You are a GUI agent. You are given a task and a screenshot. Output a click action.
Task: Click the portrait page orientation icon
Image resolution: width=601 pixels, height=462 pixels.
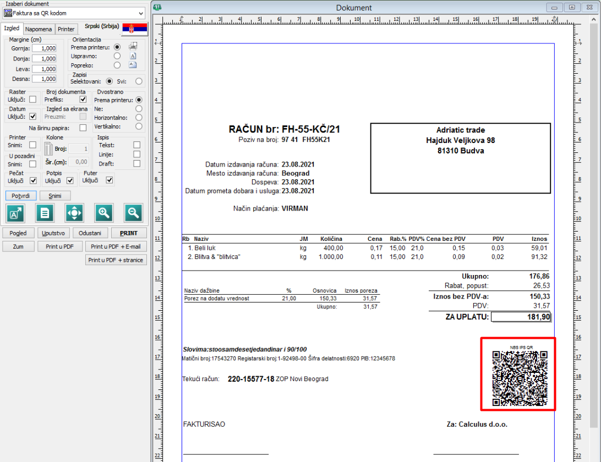coord(133,56)
